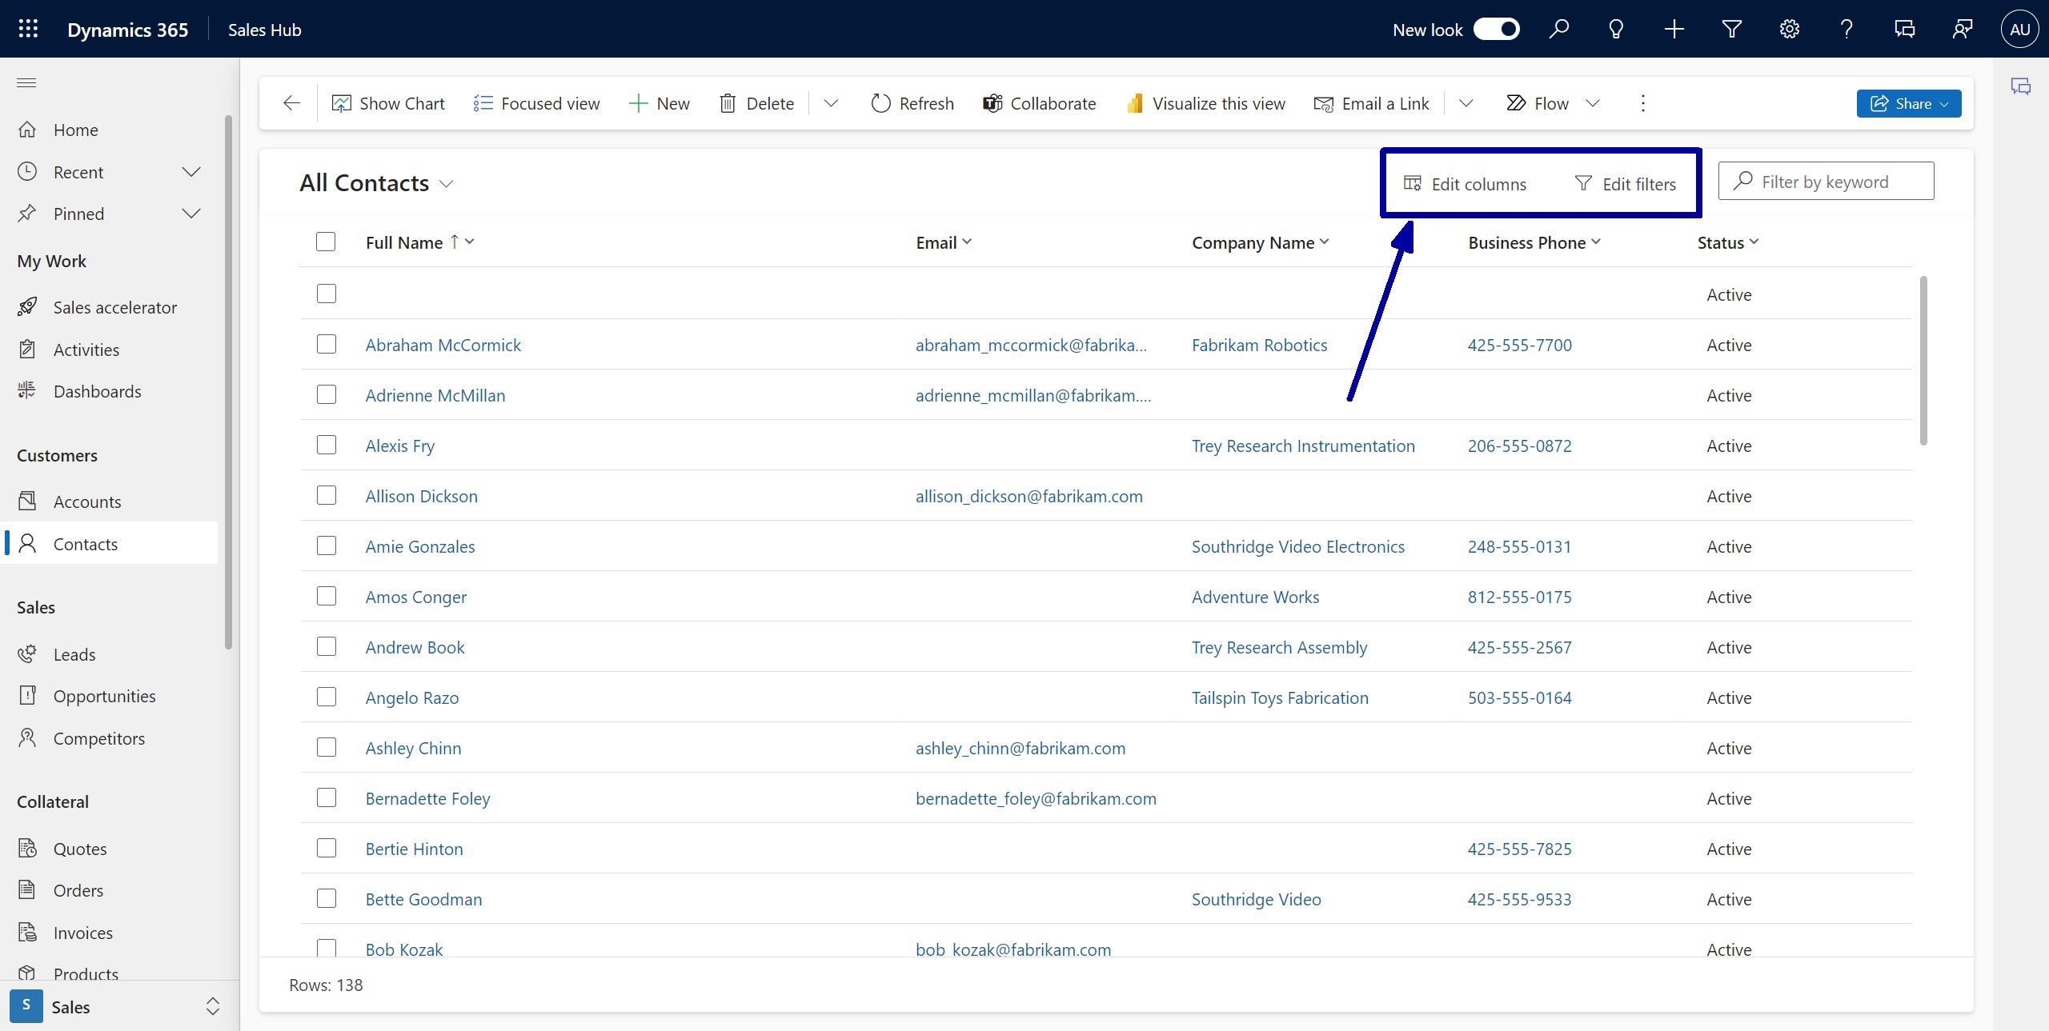The width and height of the screenshot is (2049, 1031).
Task: Select the Abraham McCormick row checkbox
Action: (327, 344)
